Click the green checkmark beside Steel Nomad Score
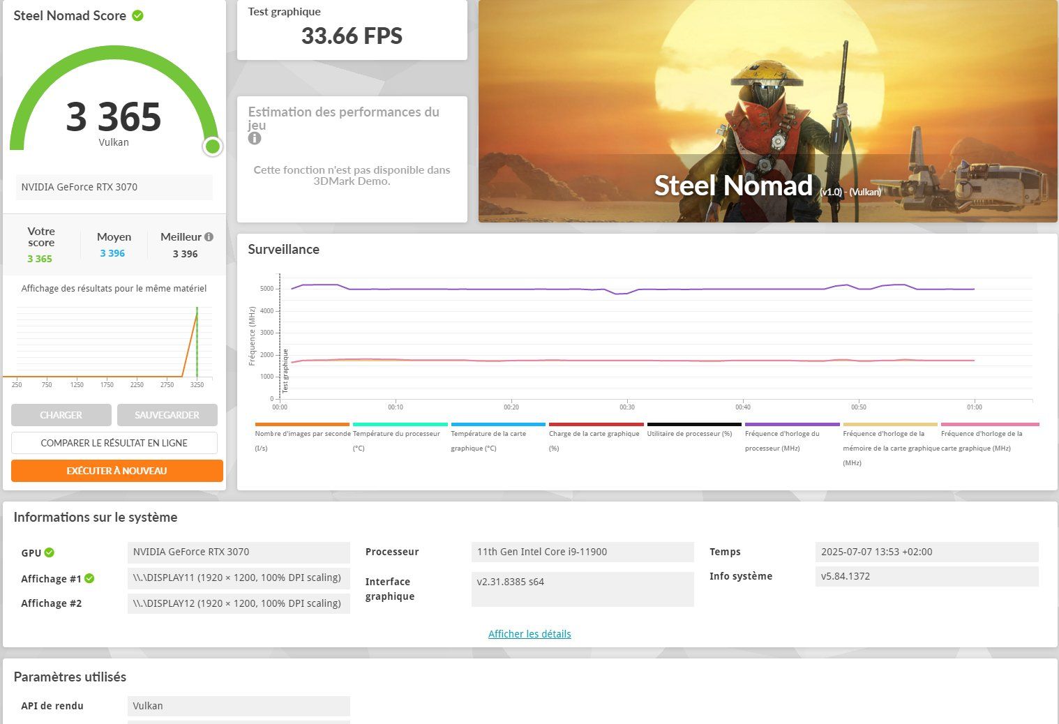This screenshot has height=724, width=1059. click(x=137, y=15)
